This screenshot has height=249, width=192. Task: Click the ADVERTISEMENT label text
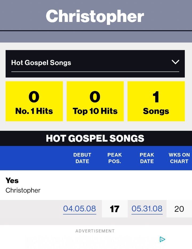pos(95,231)
